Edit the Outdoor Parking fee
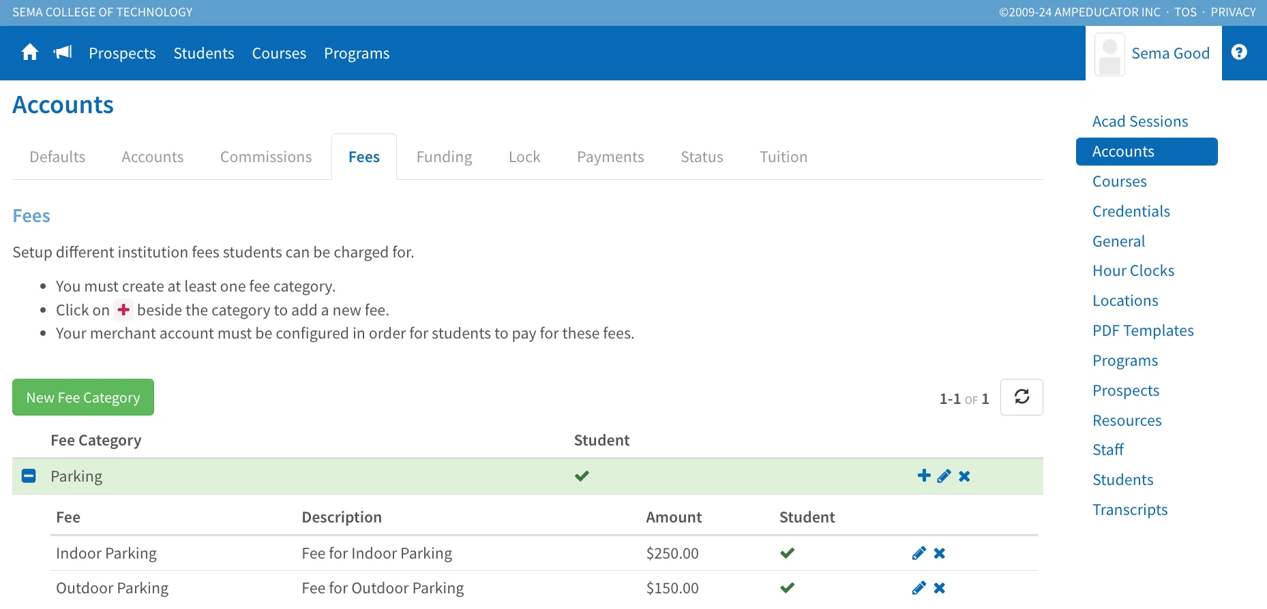This screenshot has height=609, width=1267. (x=919, y=588)
